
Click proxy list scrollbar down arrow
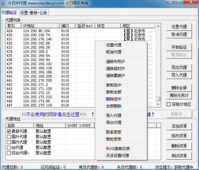[x=158, y=105]
